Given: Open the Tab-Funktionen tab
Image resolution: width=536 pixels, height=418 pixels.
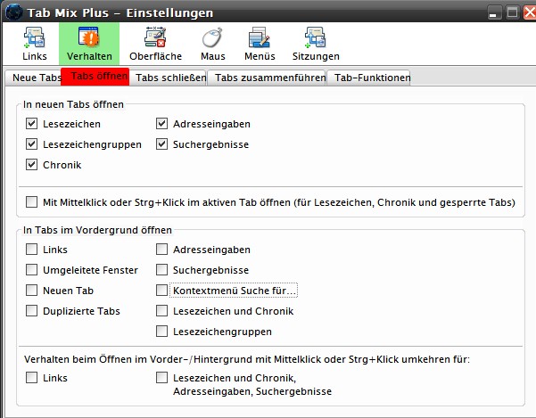Looking at the screenshot, I should coord(369,78).
